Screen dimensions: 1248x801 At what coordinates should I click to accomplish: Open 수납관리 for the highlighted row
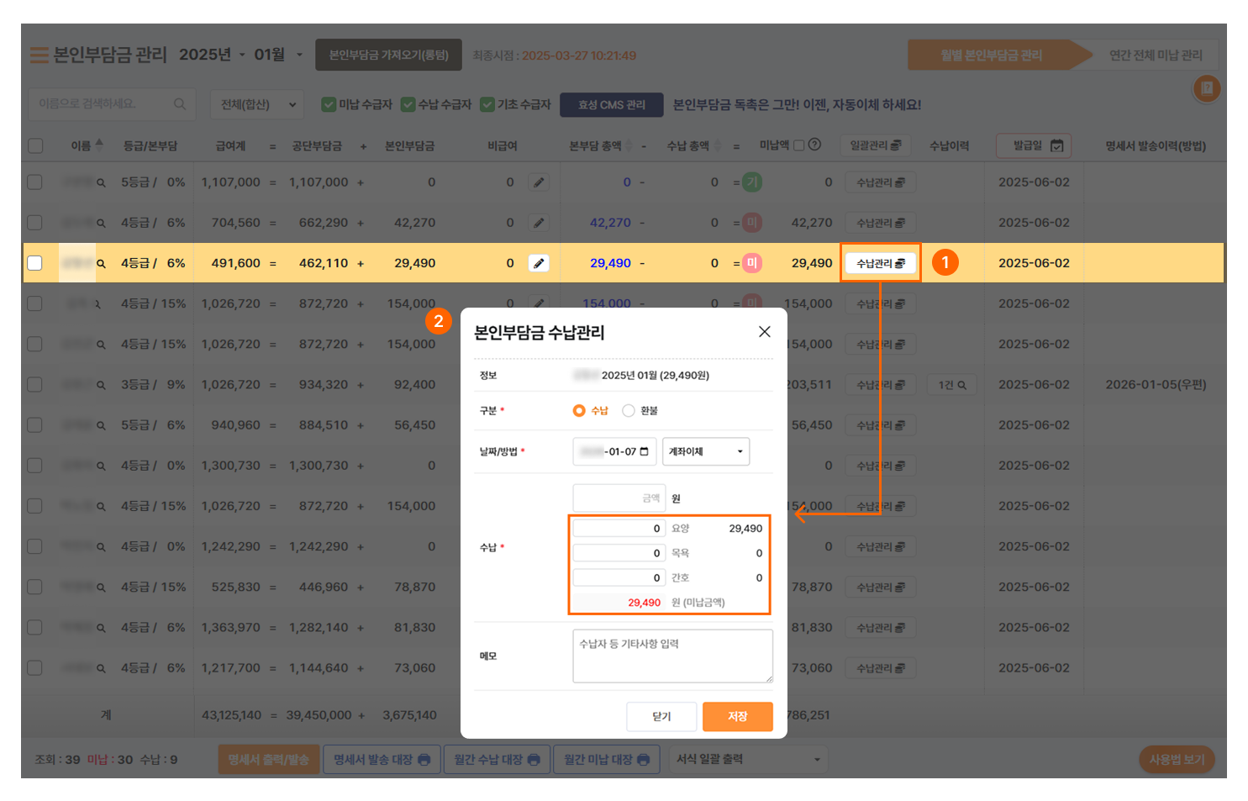click(880, 263)
